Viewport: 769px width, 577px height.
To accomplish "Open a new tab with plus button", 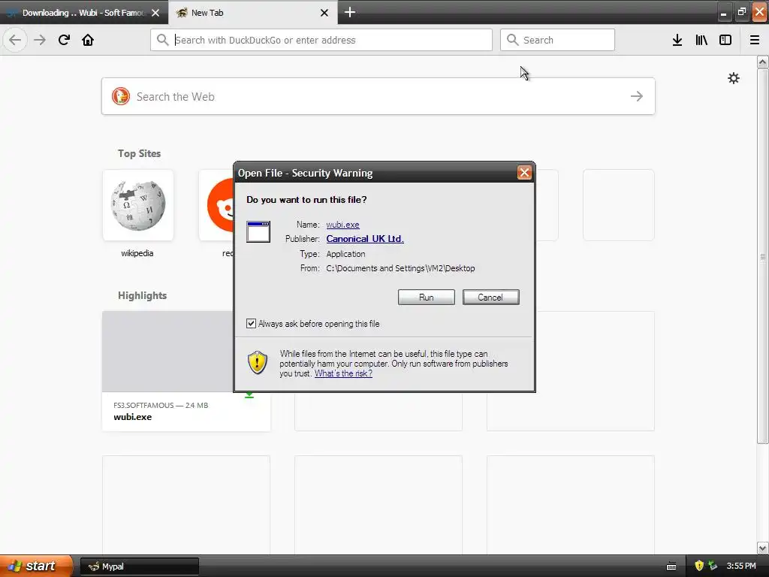I will pyautogui.click(x=350, y=12).
